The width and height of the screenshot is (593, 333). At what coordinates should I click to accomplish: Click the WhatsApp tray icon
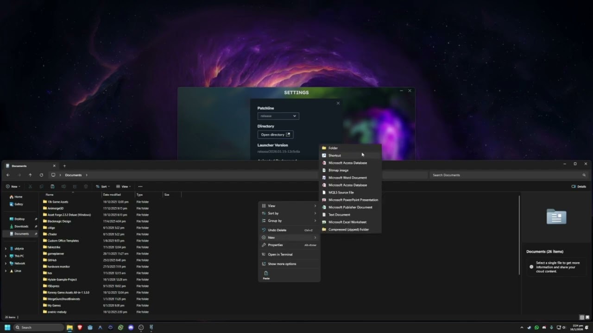(x=536, y=327)
